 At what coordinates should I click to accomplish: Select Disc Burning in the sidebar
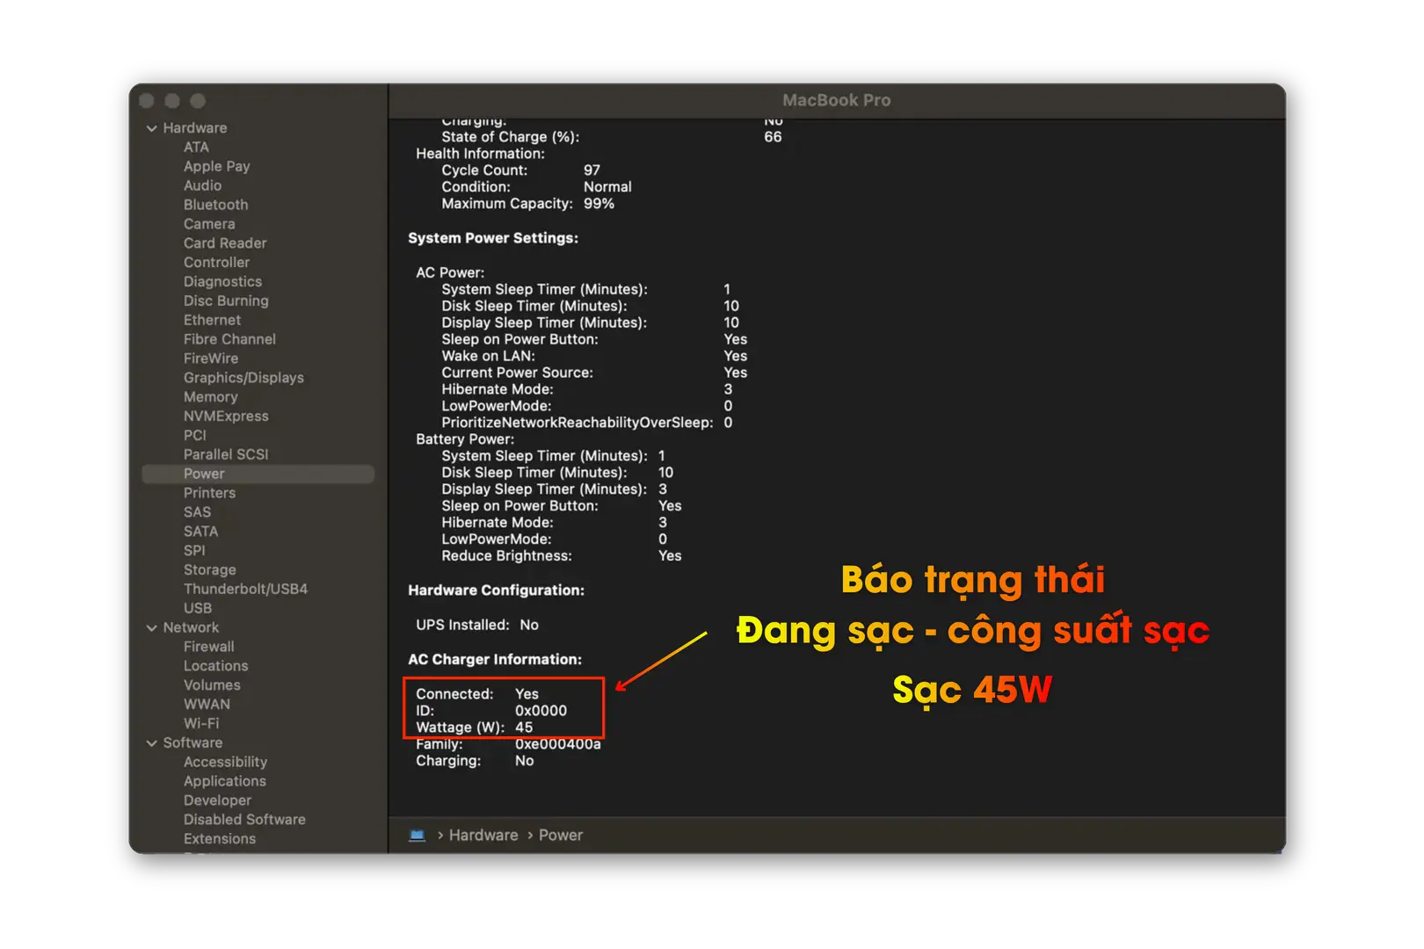(x=226, y=301)
